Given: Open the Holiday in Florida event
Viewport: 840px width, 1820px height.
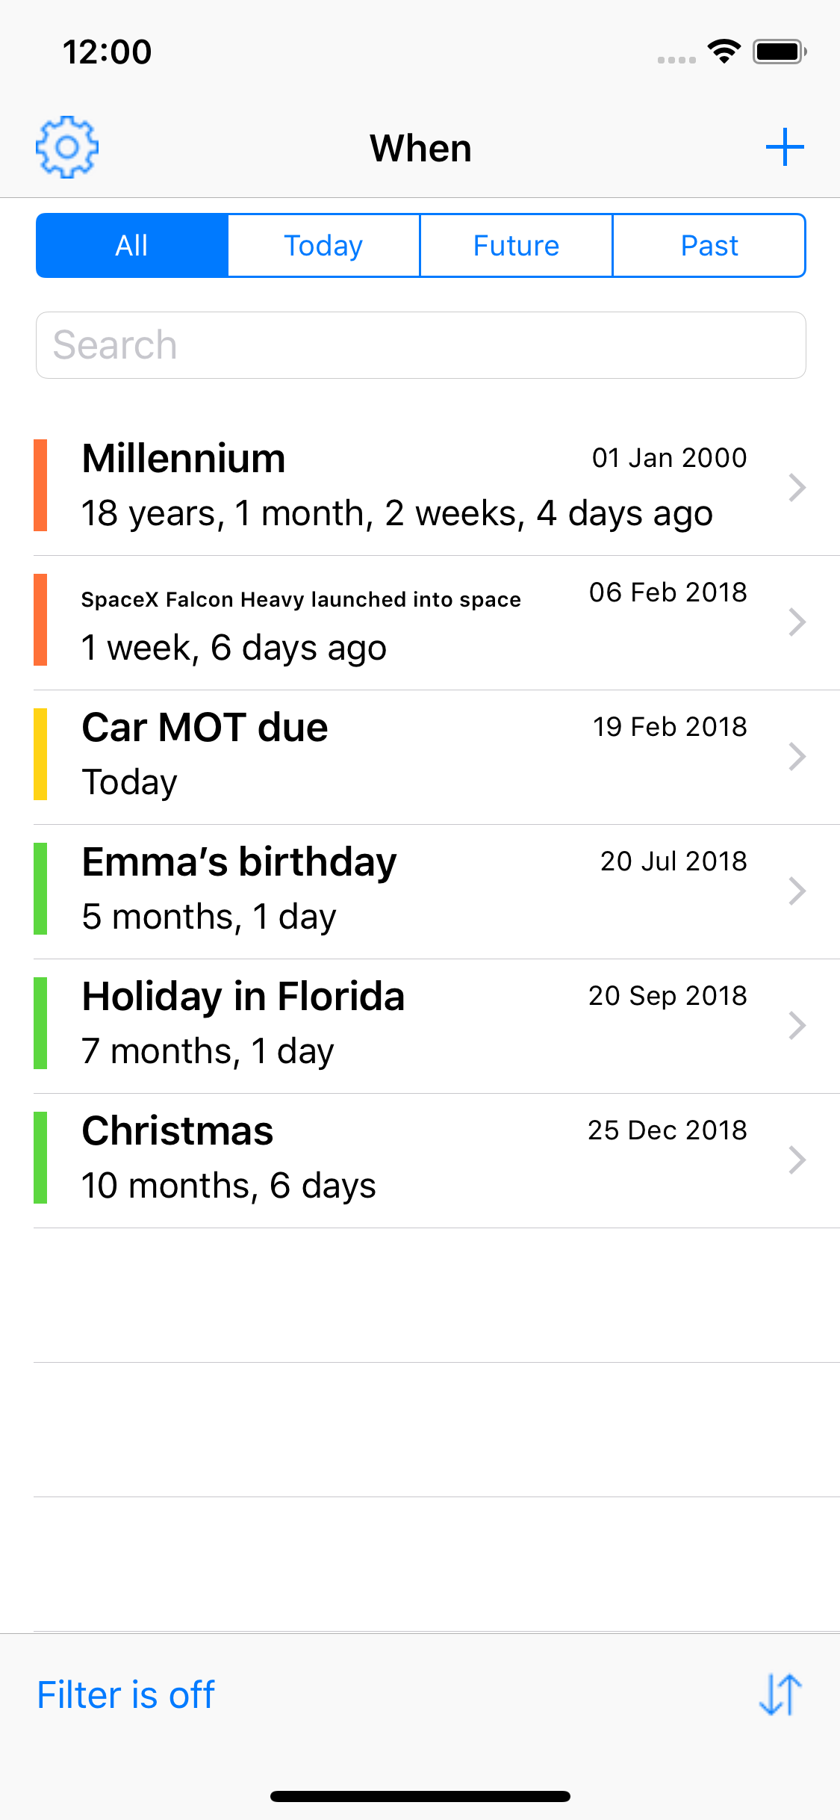Looking at the screenshot, I should 437,1026.
